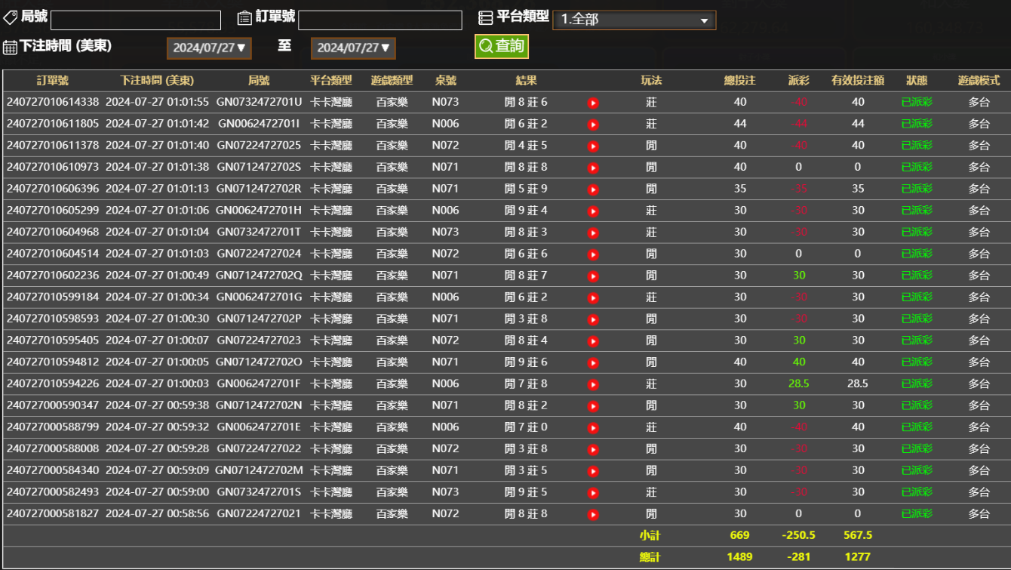This screenshot has height=570, width=1011.
Task: Open the end date 2024/07/27 dropdown
Action: pyautogui.click(x=355, y=47)
